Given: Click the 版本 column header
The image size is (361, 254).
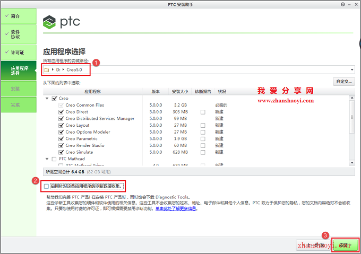Looking at the screenshot, I should [x=156, y=92].
